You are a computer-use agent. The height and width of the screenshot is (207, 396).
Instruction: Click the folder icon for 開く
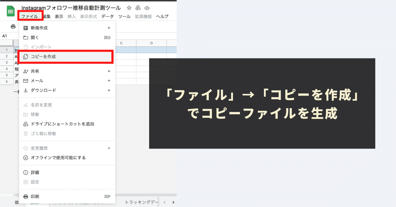[x=26, y=38]
